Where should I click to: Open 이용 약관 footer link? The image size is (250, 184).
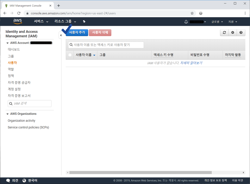[x=237, y=180]
